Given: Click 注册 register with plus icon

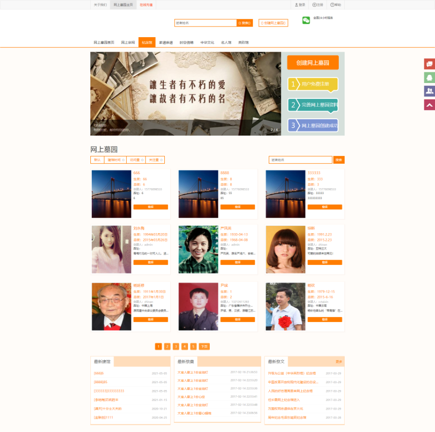Looking at the screenshot, I should 318,5.
